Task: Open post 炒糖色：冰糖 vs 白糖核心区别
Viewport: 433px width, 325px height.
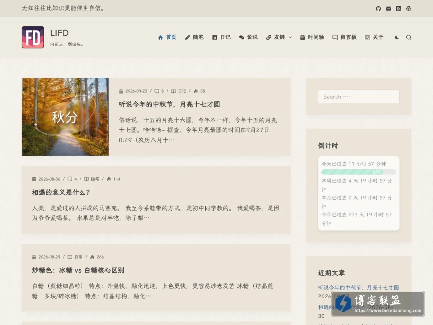Action: 78,270
